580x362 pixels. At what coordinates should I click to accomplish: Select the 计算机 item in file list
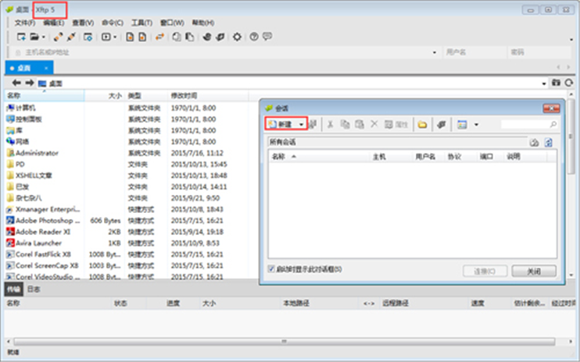point(21,108)
